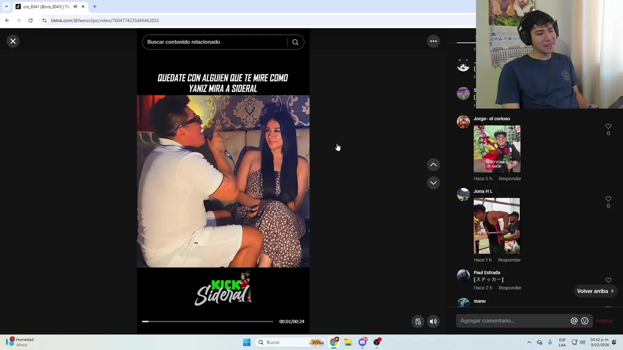Viewport: 623px width, 350px height.
Task: Like Jorge- el curioso's comment
Action: point(608,126)
